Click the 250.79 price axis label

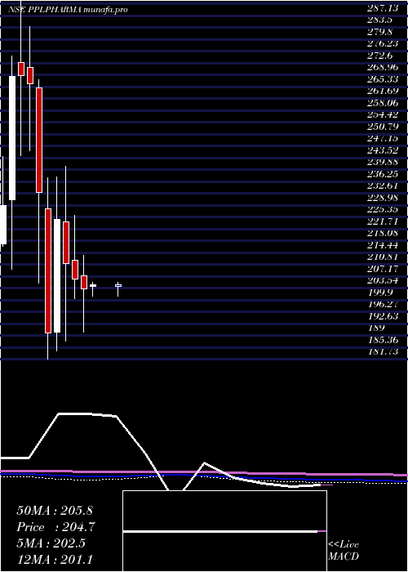tap(384, 127)
